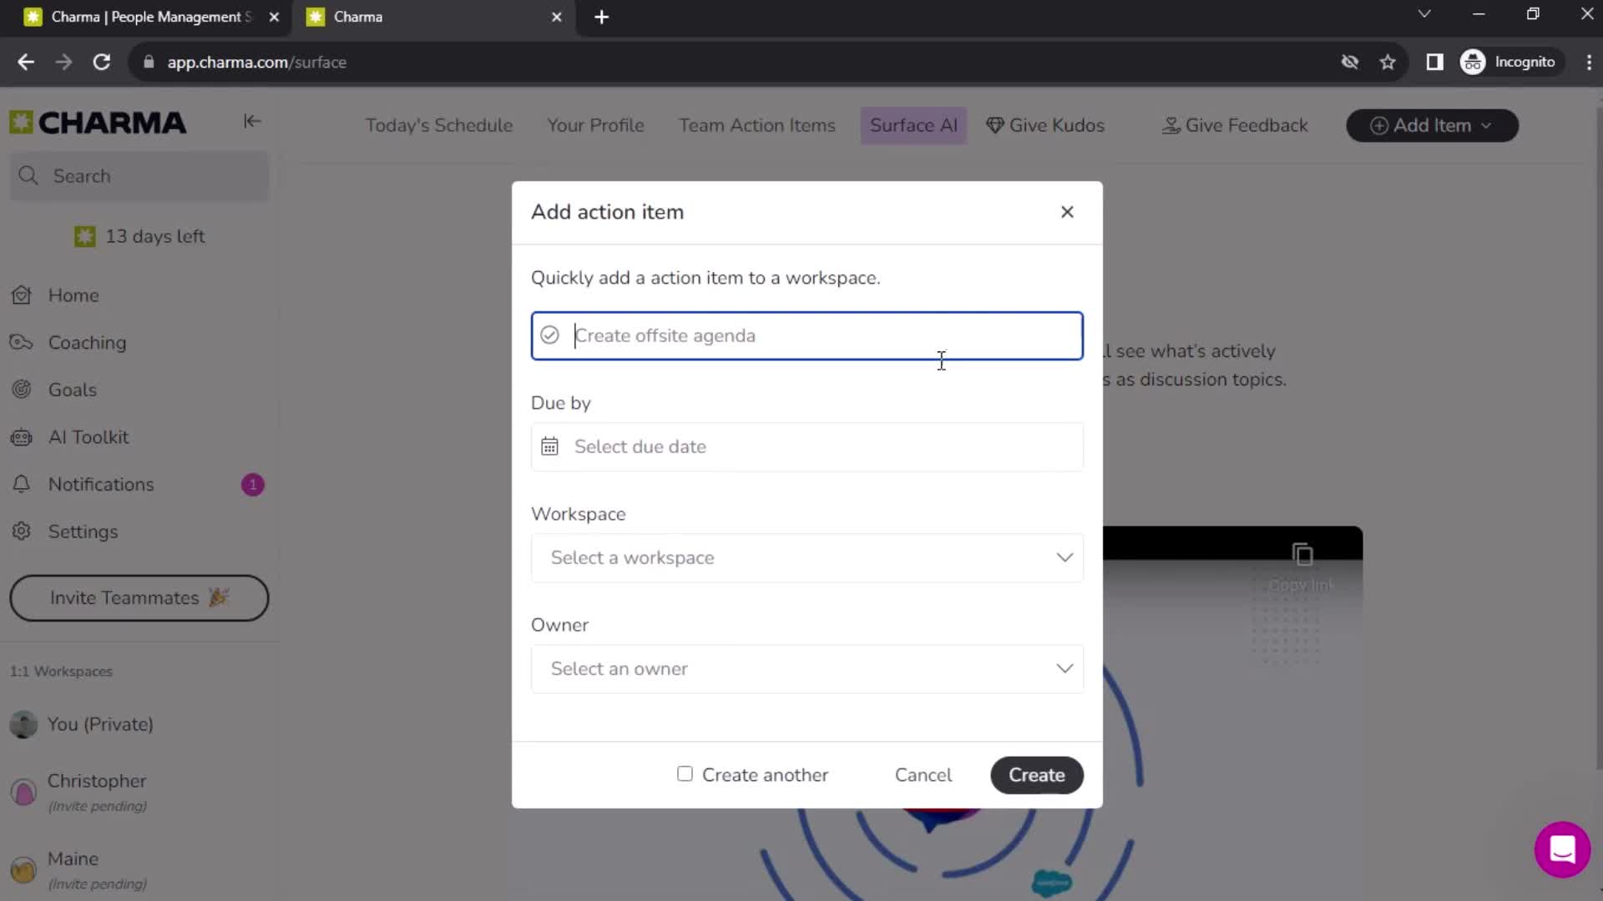Enable the action item completion circle

pyautogui.click(x=549, y=335)
